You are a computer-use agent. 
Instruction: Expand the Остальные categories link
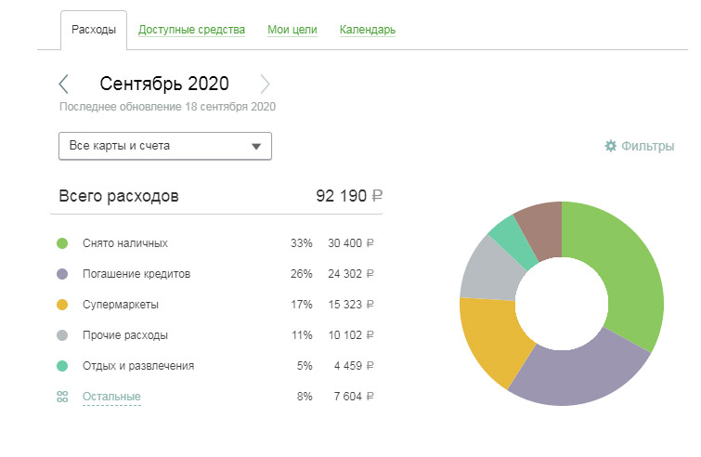111,397
